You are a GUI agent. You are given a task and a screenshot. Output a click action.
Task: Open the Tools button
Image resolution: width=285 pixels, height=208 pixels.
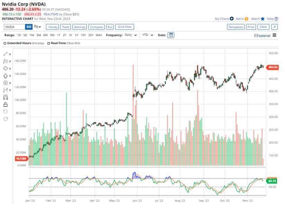[65, 27]
